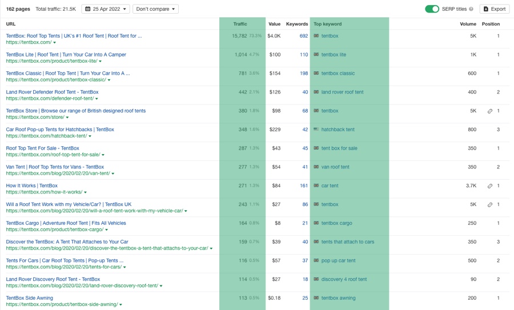The height and width of the screenshot is (310, 514).
Task: Click the $4.0K value cell
Action: (x=274, y=36)
